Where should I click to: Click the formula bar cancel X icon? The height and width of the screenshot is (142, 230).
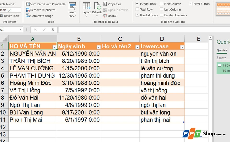35,30
